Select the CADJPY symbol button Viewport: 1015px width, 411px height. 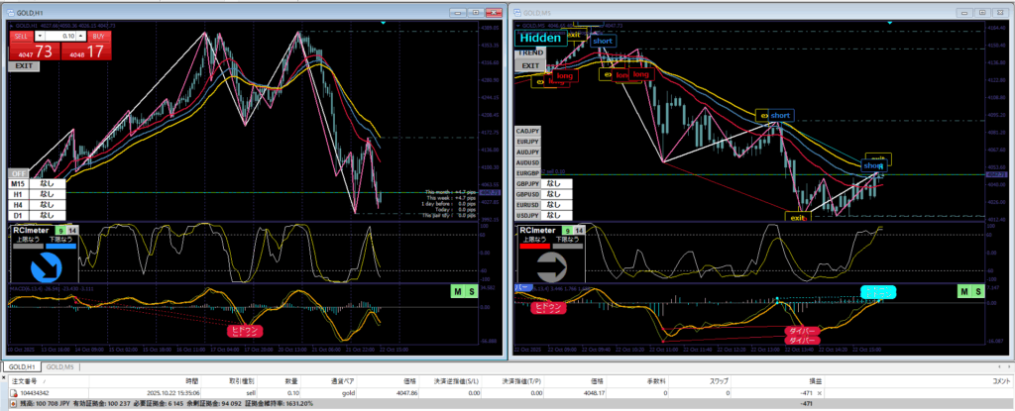[x=527, y=131]
